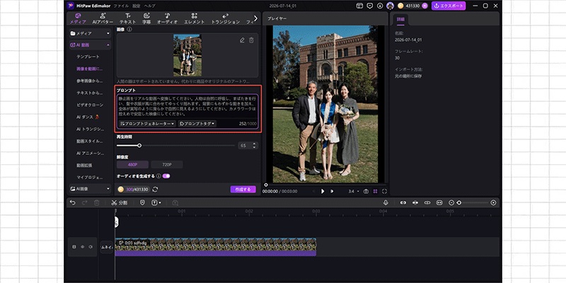Image resolution: width=566 pixels, height=283 pixels.
Task: Undo the last action in the timeline toolbar
Action: [73, 203]
